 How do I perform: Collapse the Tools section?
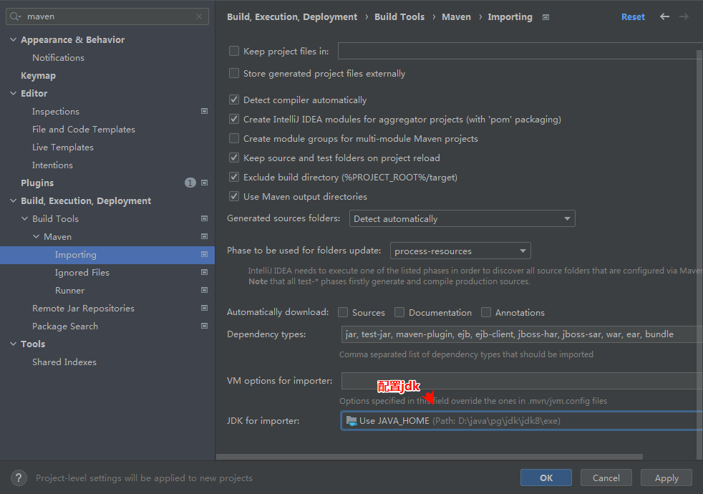pos(13,344)
